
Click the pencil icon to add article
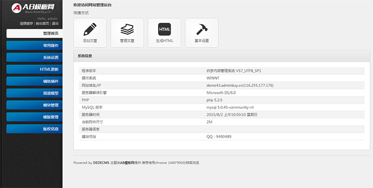click(x=90, y=32)
